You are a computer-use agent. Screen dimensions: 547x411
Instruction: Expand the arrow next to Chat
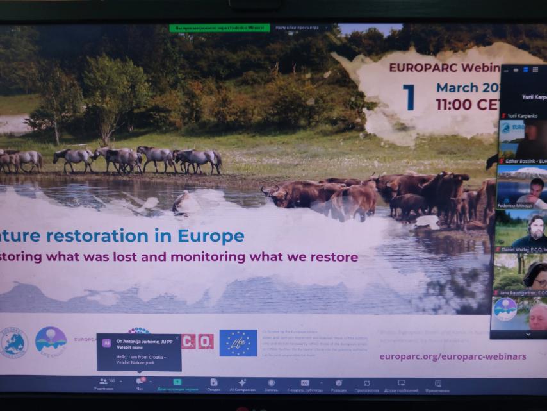point(151,381)
